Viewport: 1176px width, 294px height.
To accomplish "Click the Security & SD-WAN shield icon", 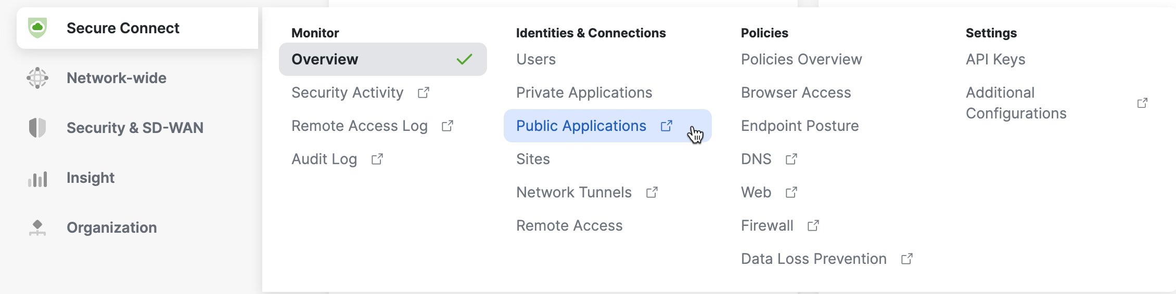I will click(37, 128).
